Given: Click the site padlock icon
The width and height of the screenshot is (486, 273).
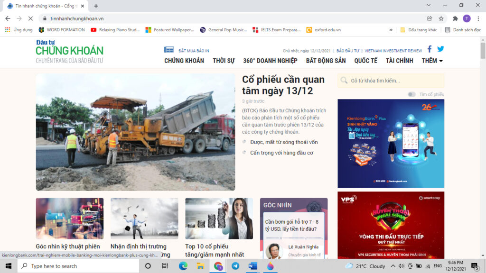Looking at the screenshot, I should (x=45, y=18).
